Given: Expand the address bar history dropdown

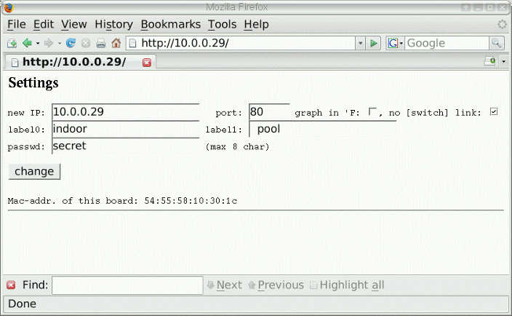Looking at the screenshot, I should [x=360, y=43].
